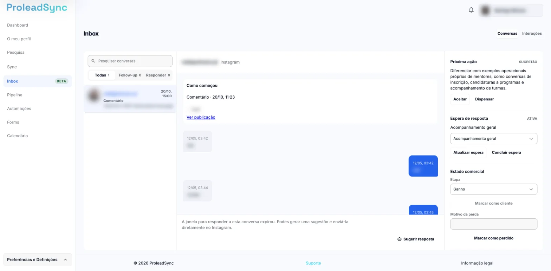
Task: Dismiss the suggestion with Dispensar
Action: [x=485, y=99]
